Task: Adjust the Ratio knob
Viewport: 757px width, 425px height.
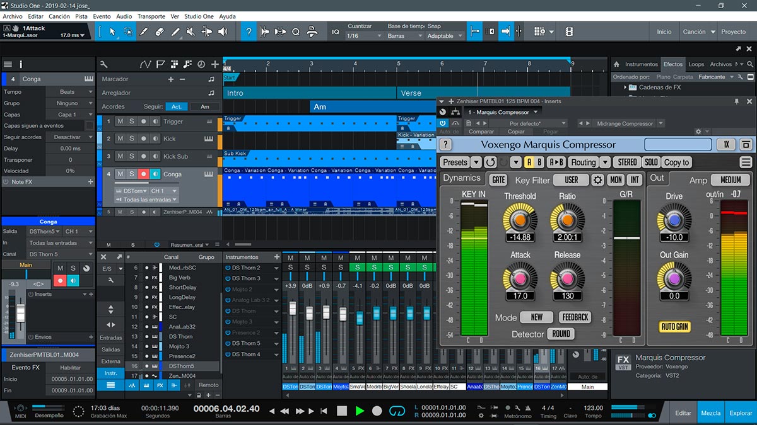Action: 567,220
